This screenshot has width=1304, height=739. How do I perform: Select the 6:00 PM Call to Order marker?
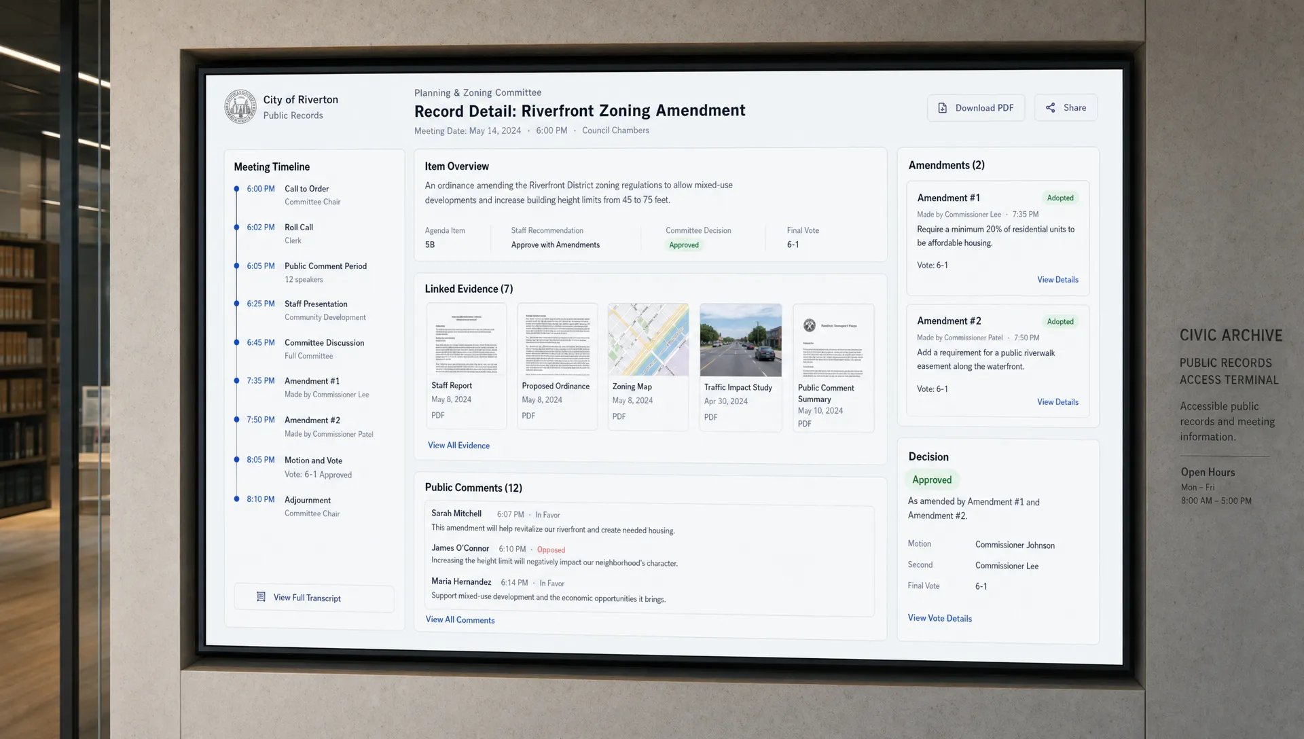(x=236, y=189)
